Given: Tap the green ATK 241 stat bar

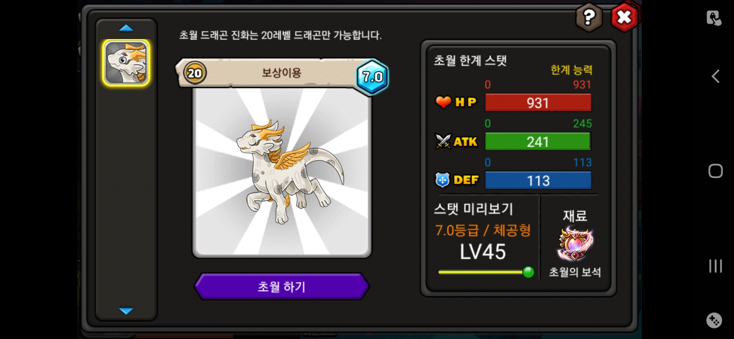Looking at the screenshot, I should (538, 142).
